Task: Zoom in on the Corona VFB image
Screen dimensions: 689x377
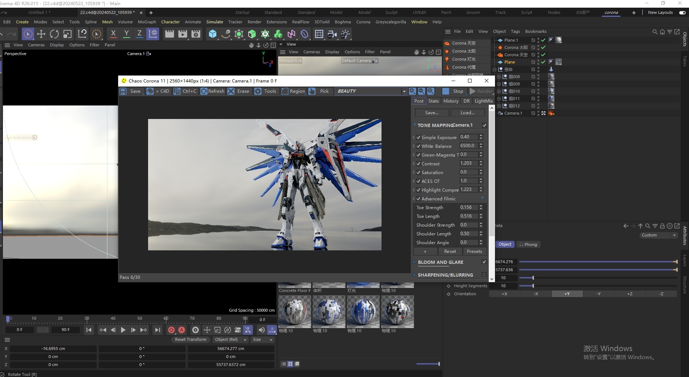Action: (412, 91)
